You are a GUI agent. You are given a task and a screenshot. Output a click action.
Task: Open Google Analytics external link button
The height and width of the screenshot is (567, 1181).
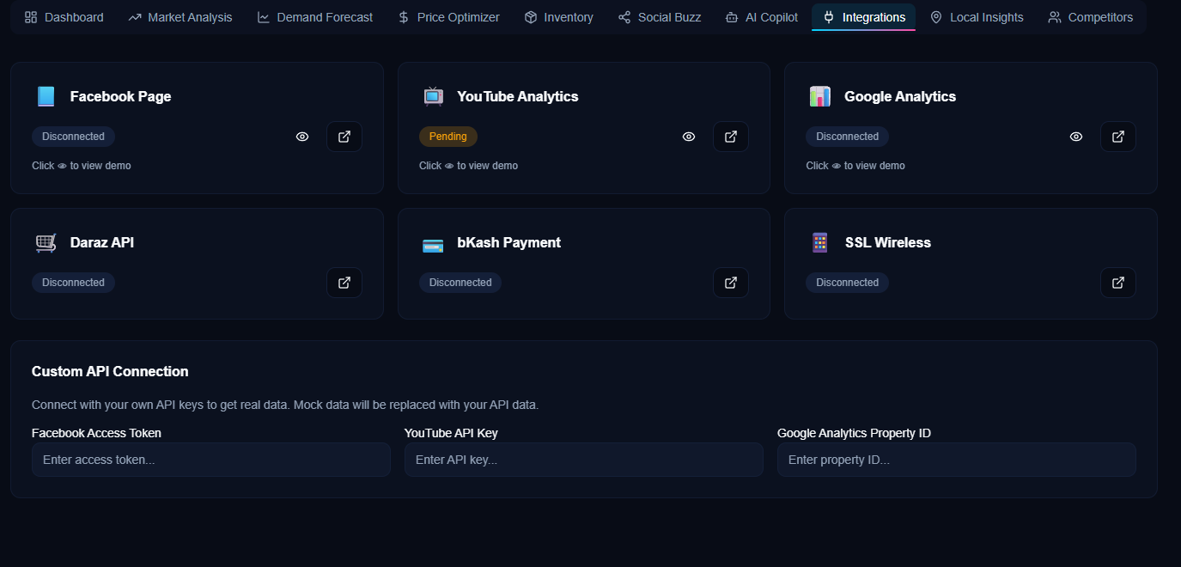click(1118, 137)
